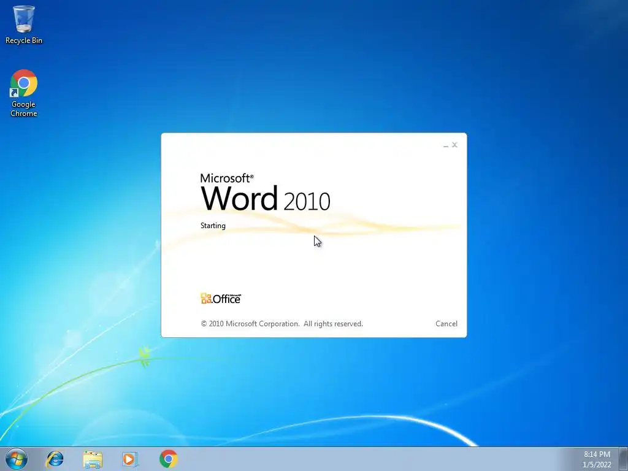Cancel the Word 2010 startup
Viewport: 628px width, 471px height.
446,324
